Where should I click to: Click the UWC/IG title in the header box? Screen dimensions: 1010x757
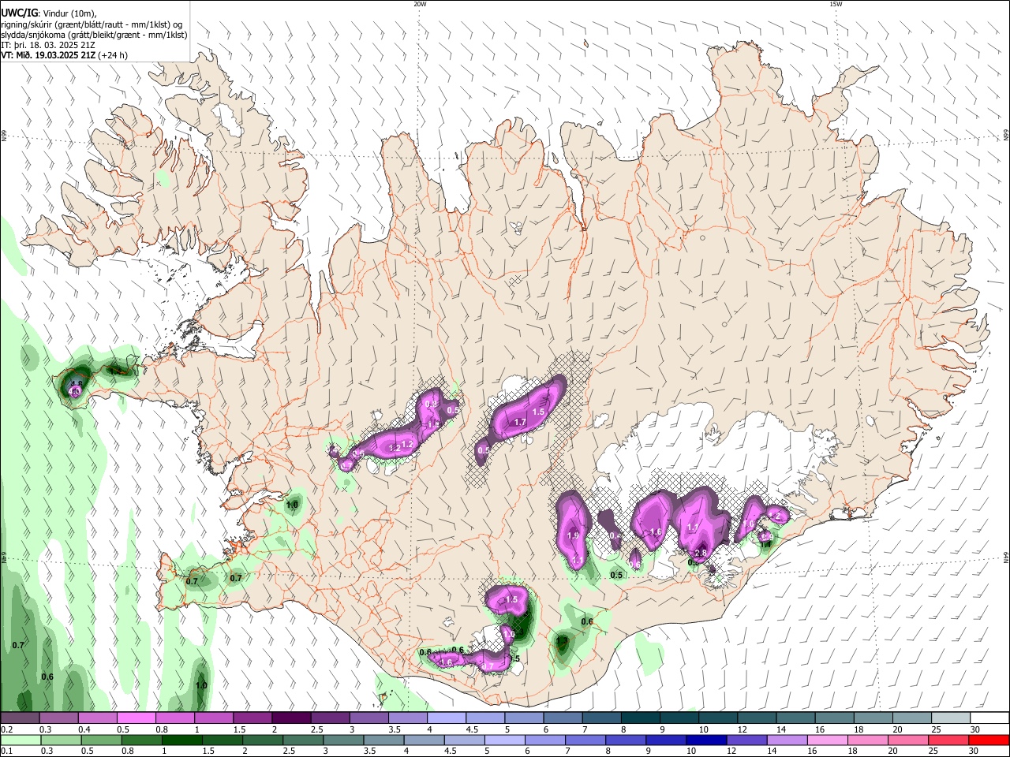point(18,13)
